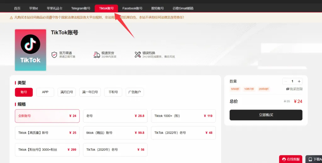
Task: Click the 极速发货 delivery truck icon
Action: (97, 55)
